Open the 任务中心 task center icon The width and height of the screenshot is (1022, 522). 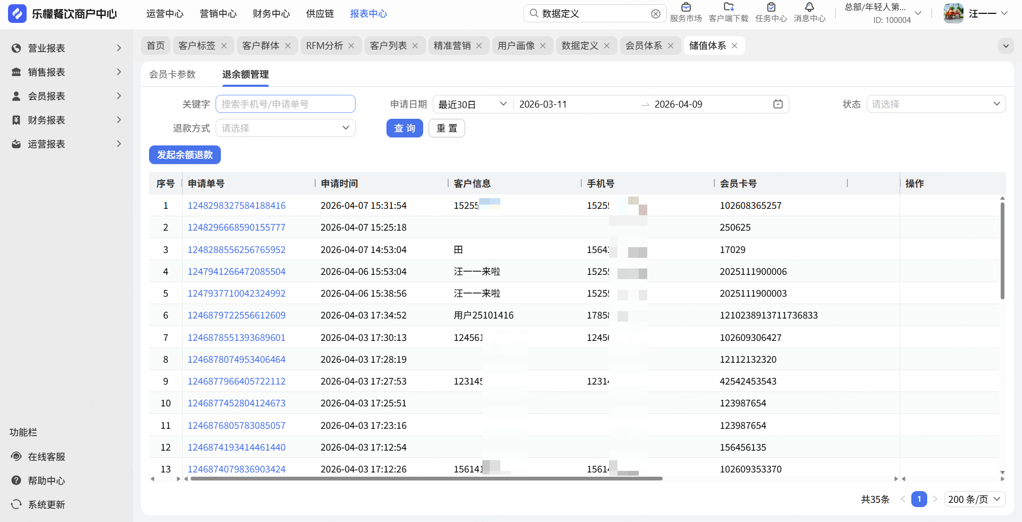(x=771, y=7)
